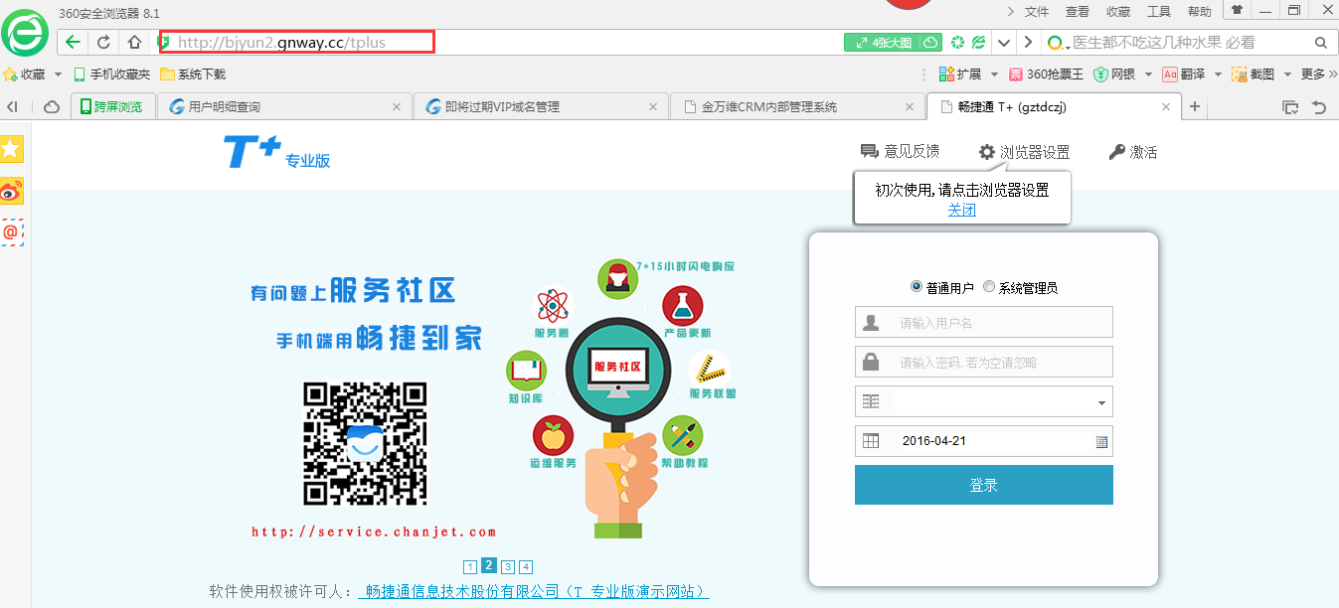Open the calendar picker beside 2016-04-21
This screenshot has height=608, width=1339.
click(x=1101, y=441)
